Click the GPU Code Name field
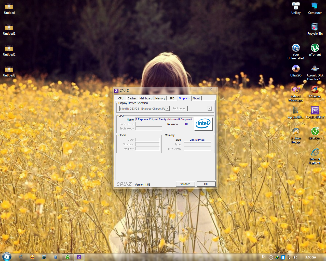The width and height of the screenshot is (326, 261). (x=149, y=124)
